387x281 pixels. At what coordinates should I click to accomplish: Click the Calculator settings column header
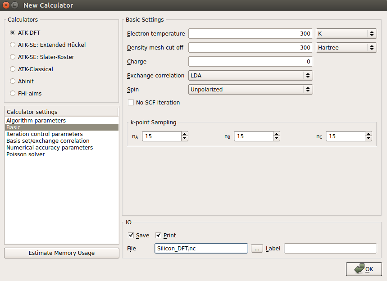61,112
